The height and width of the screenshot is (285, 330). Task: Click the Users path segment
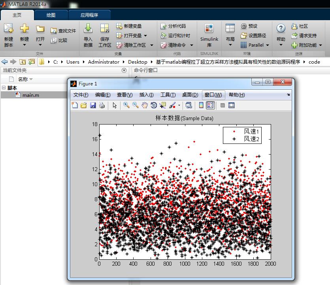coord(73,62)
